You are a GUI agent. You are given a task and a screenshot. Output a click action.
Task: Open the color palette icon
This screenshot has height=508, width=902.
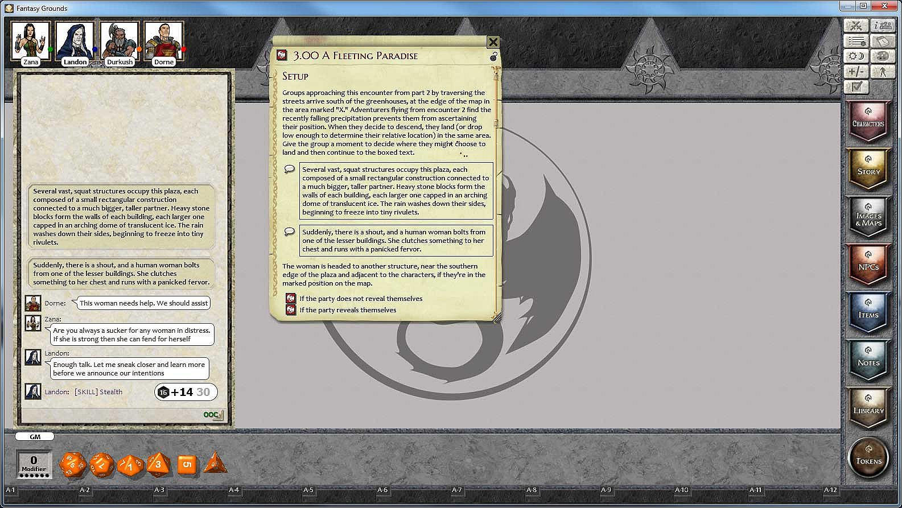tap(883, 56)
